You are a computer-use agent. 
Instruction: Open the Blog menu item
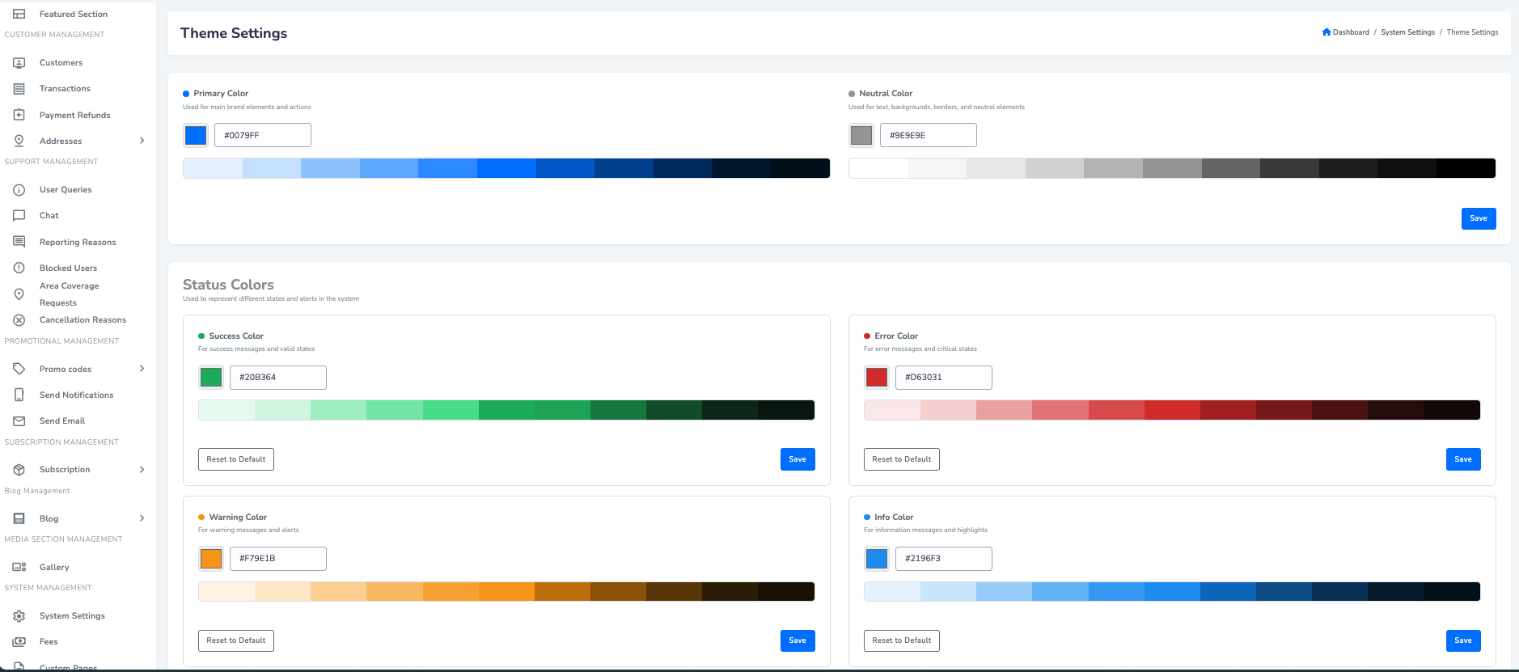(x=49, y=518)
